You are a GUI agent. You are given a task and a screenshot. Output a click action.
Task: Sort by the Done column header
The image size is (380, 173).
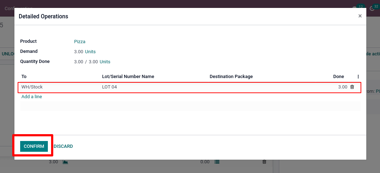(x=338, y=77)
